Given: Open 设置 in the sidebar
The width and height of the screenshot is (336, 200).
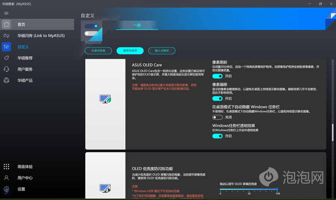Looking at the screenshot, I should pos(37,189).
